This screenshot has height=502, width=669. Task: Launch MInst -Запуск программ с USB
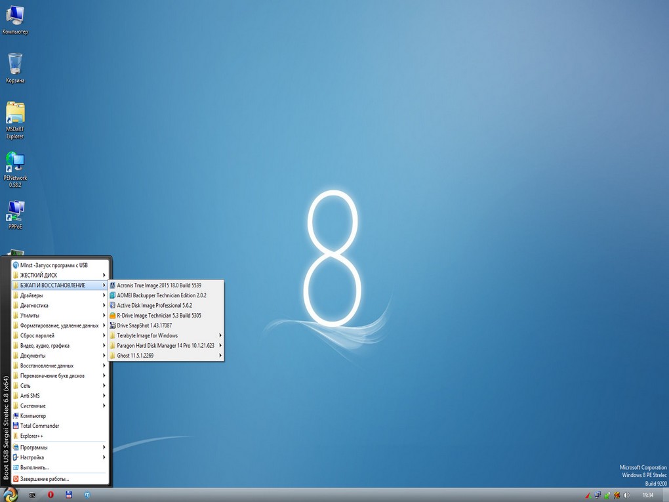pos(60,265)
